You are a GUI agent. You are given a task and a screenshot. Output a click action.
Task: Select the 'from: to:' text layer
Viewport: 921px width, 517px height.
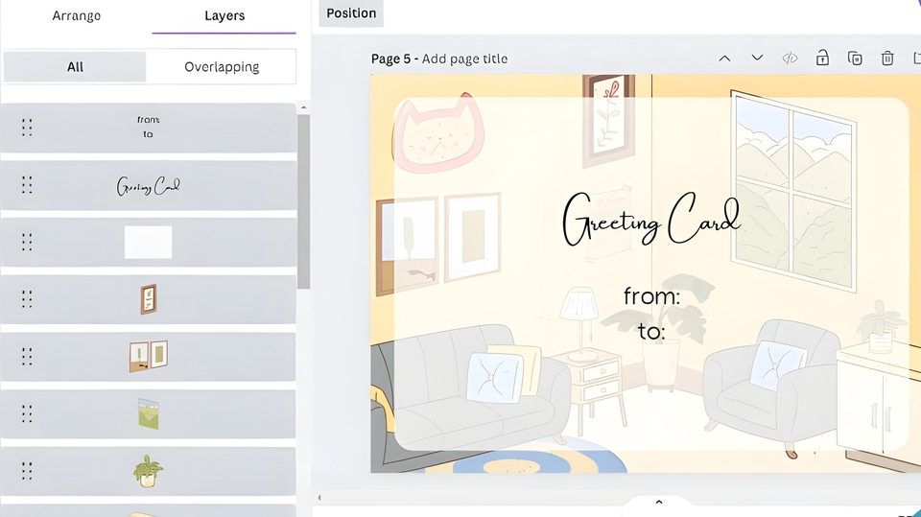[x=148, y=128]
